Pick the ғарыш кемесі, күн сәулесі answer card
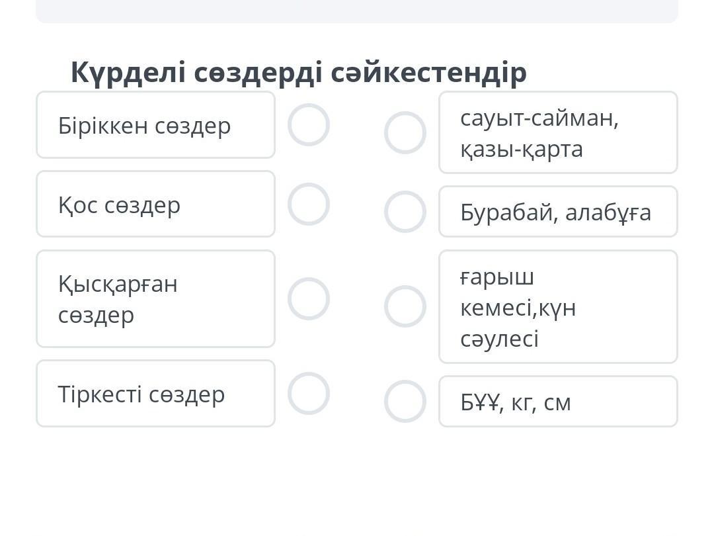 558,307
